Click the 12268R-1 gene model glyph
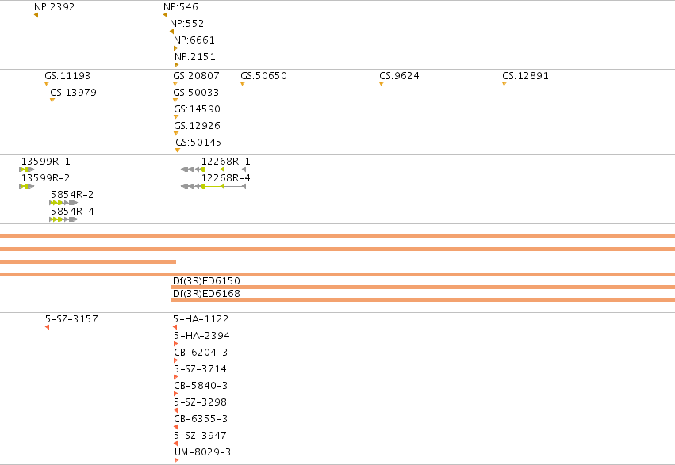This screenshot has width=675, height=465. click(213, 170)
